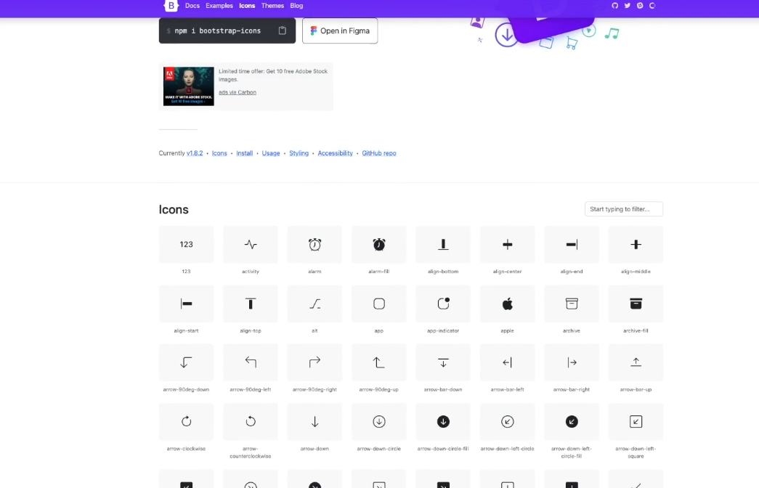Screen dimensions: 759x488
Task: Pick the app icon tile
Action: pos(379,304)
